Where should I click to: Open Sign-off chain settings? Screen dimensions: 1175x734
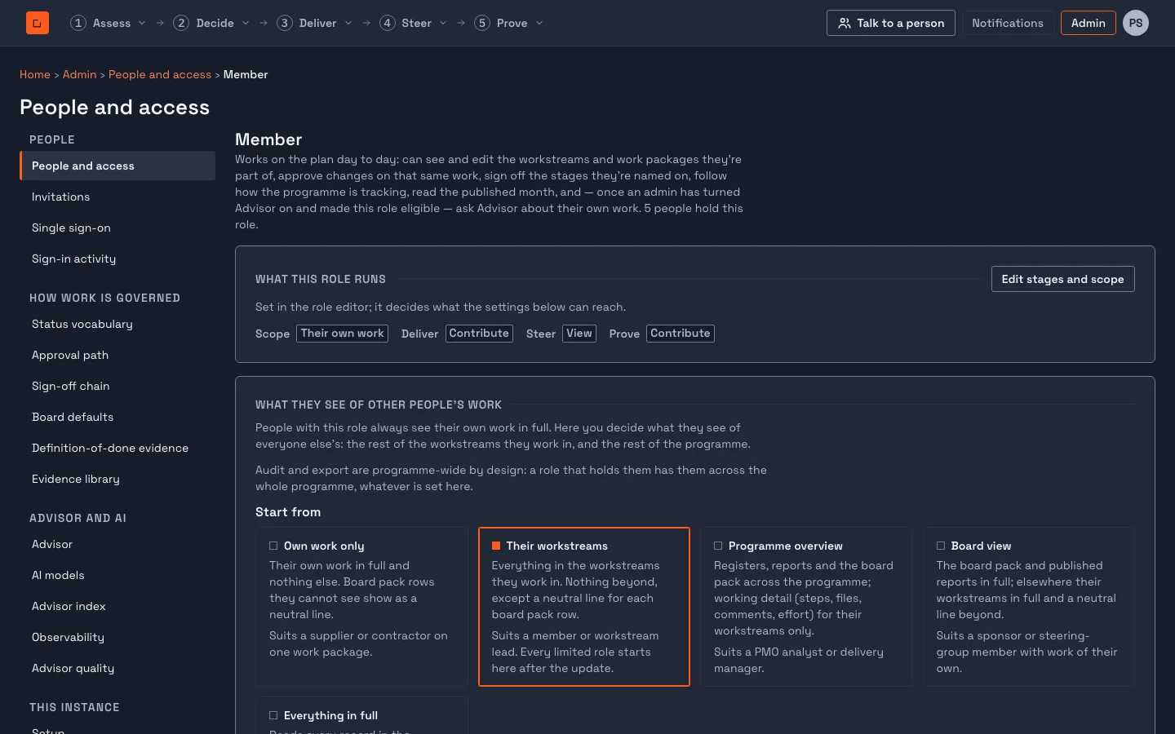pyautogui.click(x=117, y=386)
